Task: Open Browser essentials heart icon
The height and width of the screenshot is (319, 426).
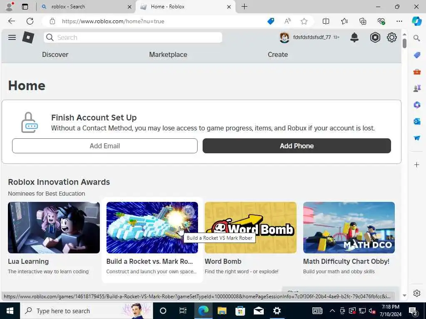Action: click(x=381, y=21)
